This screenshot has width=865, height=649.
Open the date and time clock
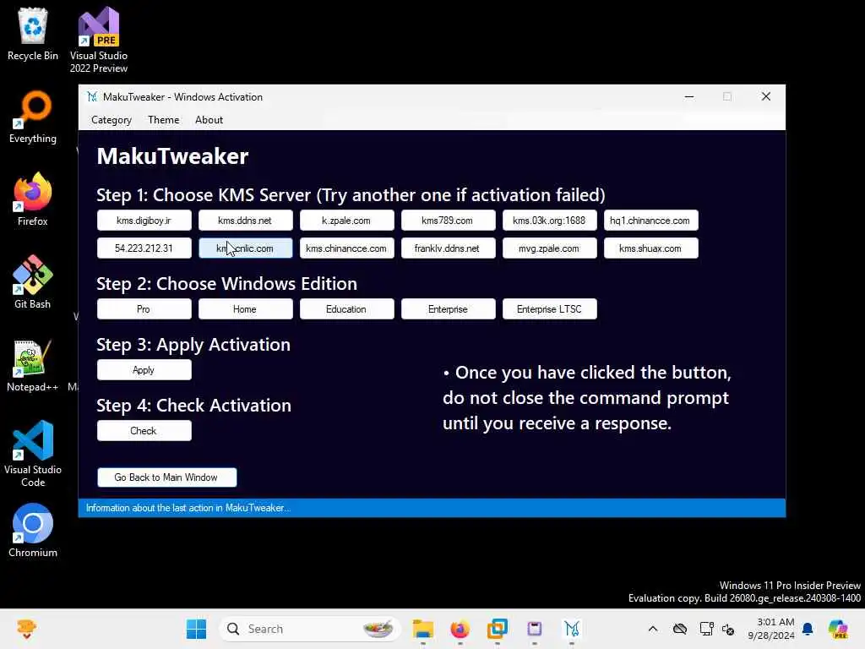tap(771, 629)
